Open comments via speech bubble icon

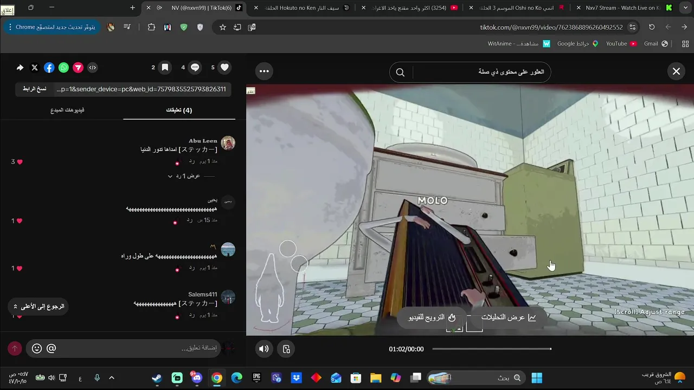(x=195, y=68)
